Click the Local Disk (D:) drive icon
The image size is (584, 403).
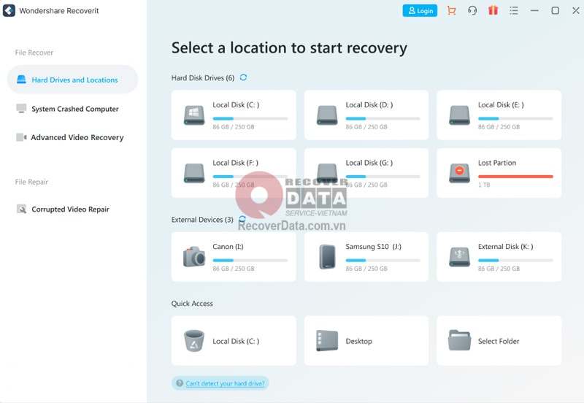(327, 115)
